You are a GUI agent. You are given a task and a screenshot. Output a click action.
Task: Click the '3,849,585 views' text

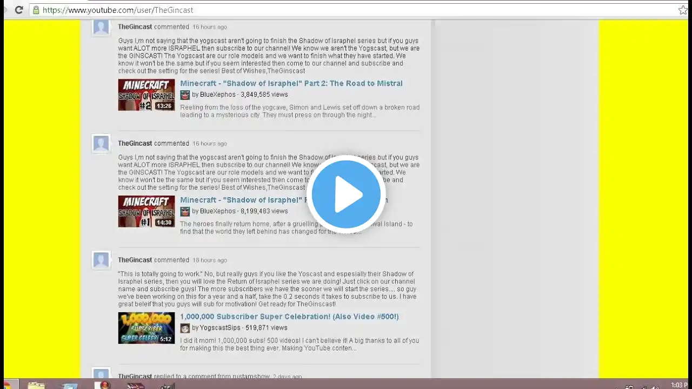coord(264,95)
